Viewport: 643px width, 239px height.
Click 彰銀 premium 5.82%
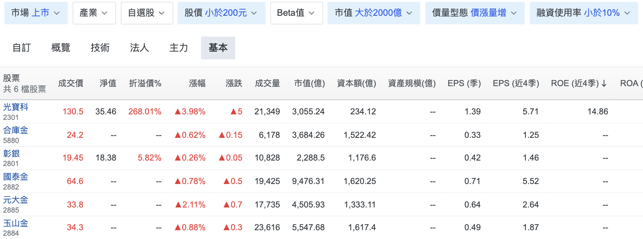coord(150,158)
